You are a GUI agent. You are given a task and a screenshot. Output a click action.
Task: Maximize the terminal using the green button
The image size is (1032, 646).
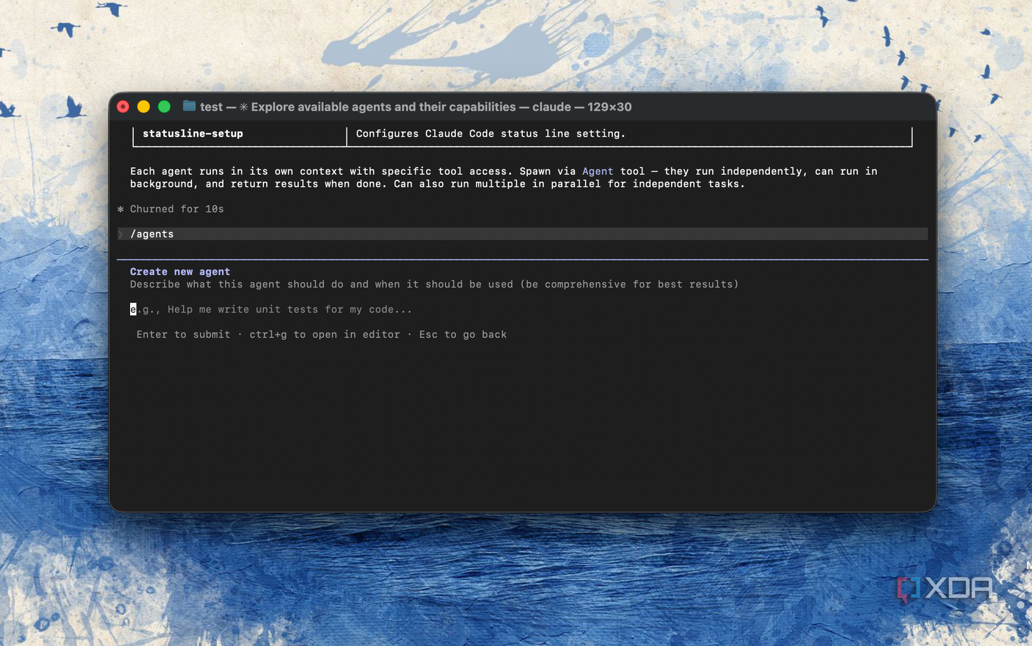click(164, 107)
